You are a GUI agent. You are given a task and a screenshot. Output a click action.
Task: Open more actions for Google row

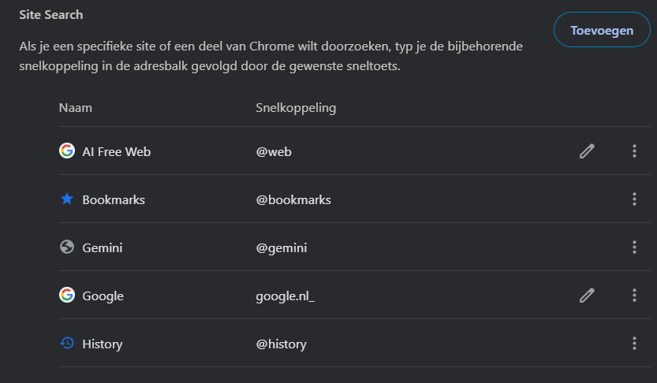(x=634, y=296)
